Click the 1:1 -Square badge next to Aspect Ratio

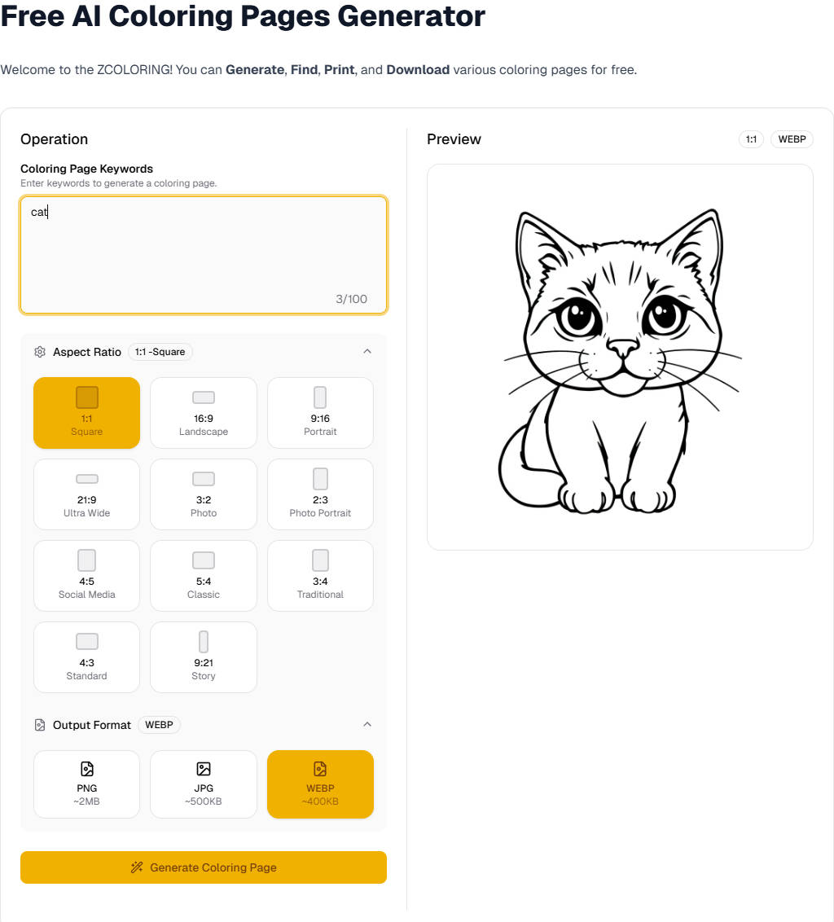[x=160, y=352]
